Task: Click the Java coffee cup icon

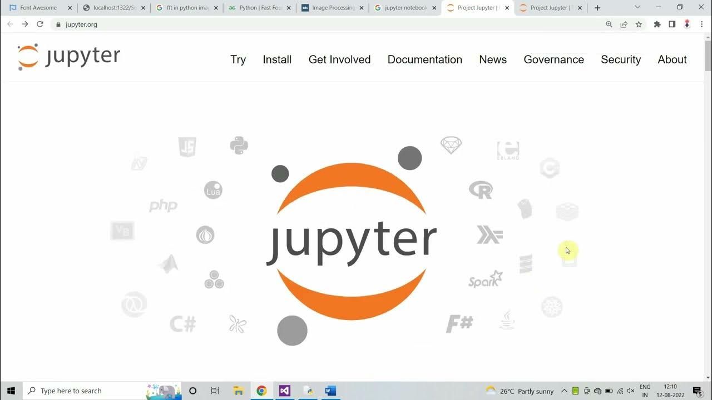Action: 507,320
